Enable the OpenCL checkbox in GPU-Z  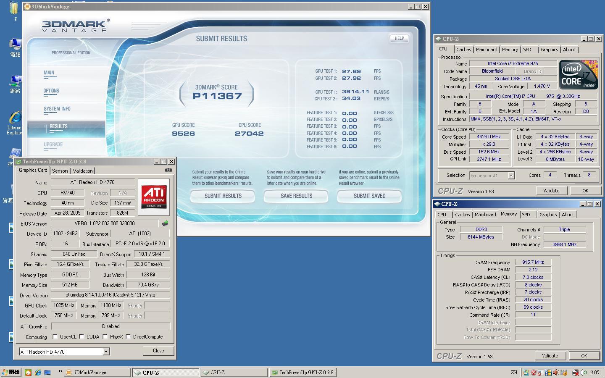click(x=55, y=336)
